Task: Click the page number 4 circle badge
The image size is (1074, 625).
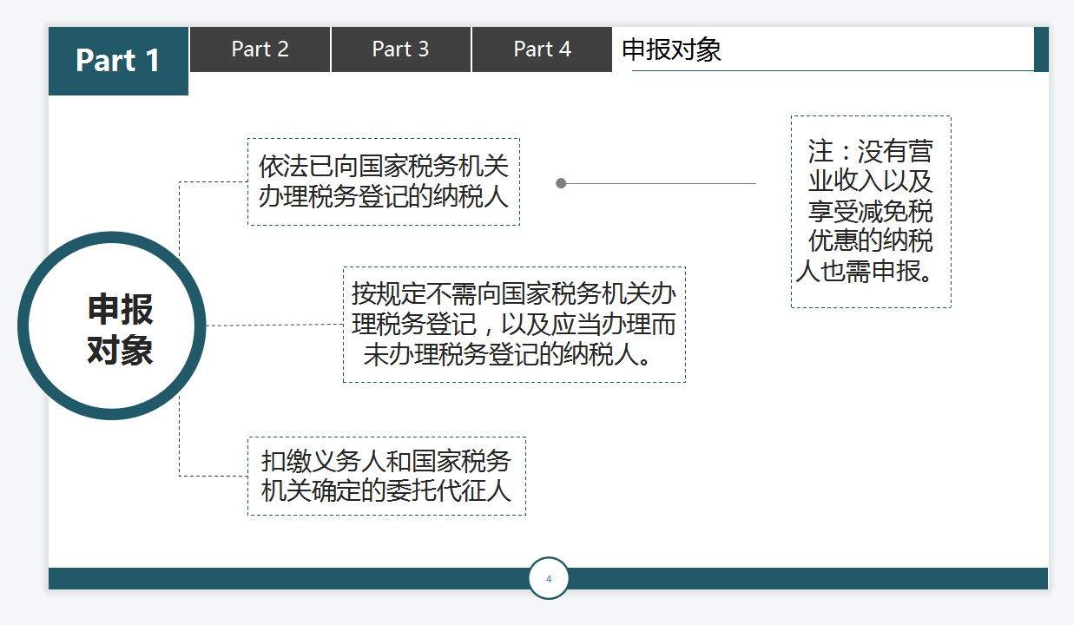Action: tap(548, 578)
